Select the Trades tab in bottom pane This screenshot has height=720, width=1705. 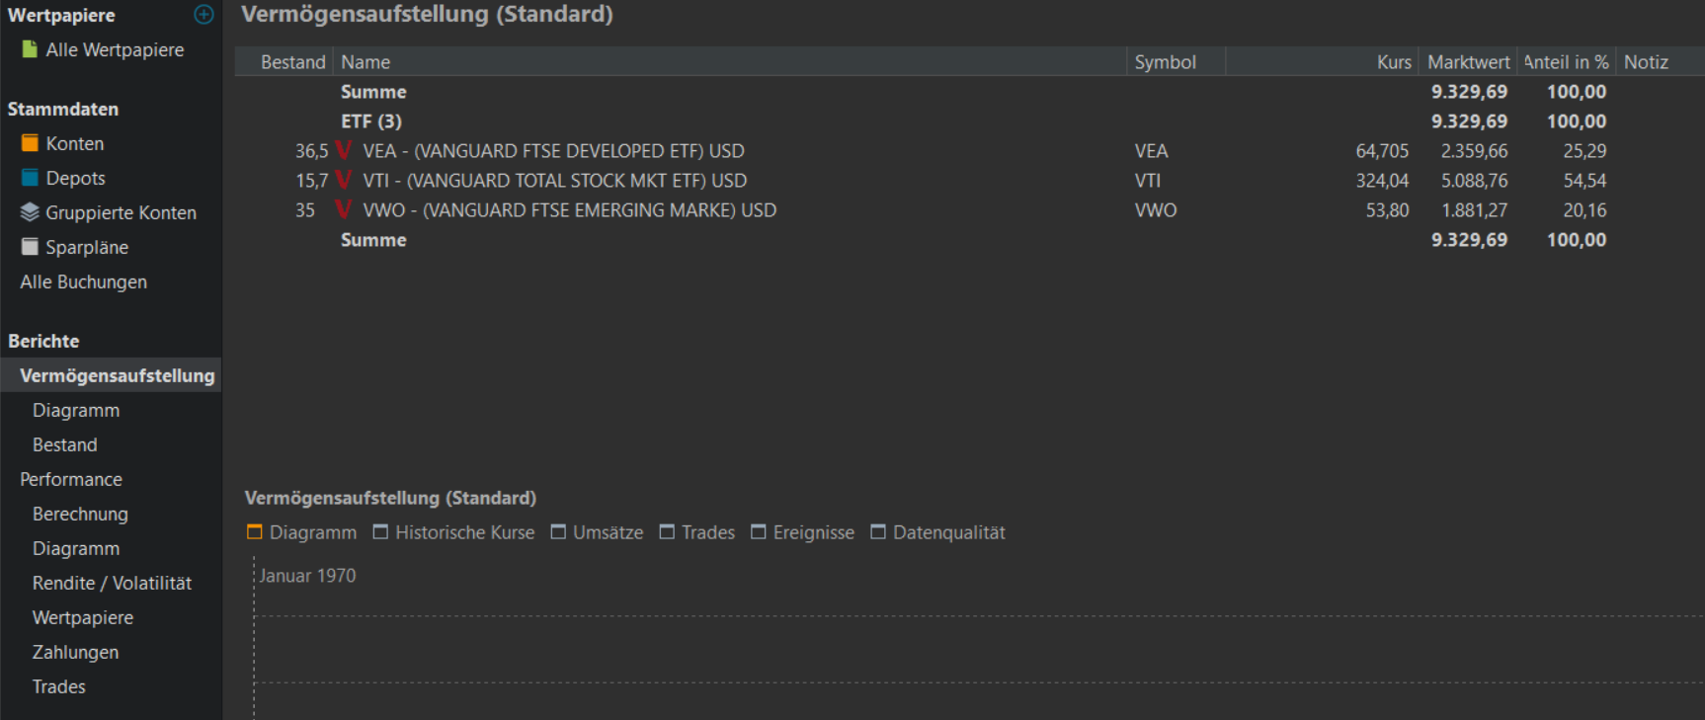click(x=697, y=532)
